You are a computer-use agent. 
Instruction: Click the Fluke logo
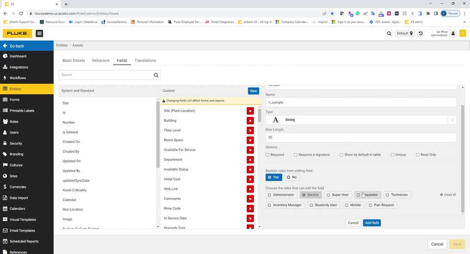click(x=17, y=33)
